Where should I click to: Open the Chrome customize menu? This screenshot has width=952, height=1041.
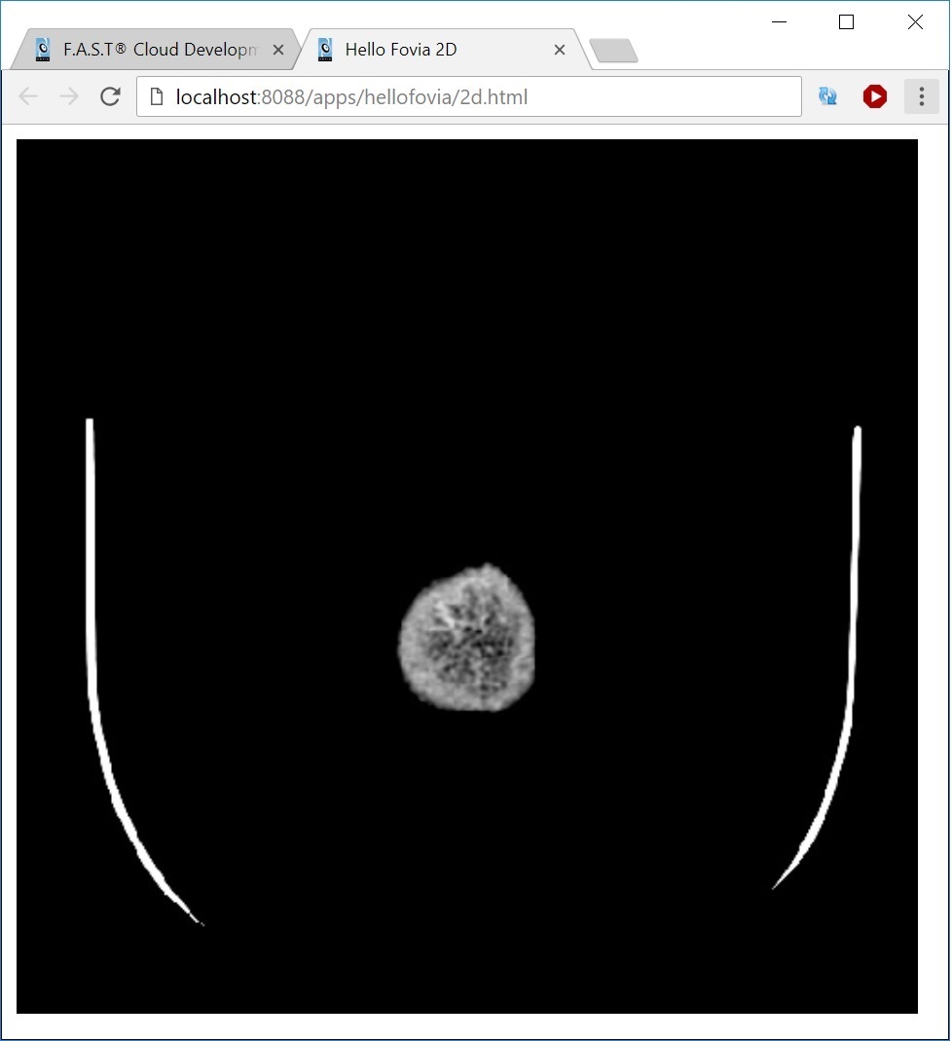point(920,96)
